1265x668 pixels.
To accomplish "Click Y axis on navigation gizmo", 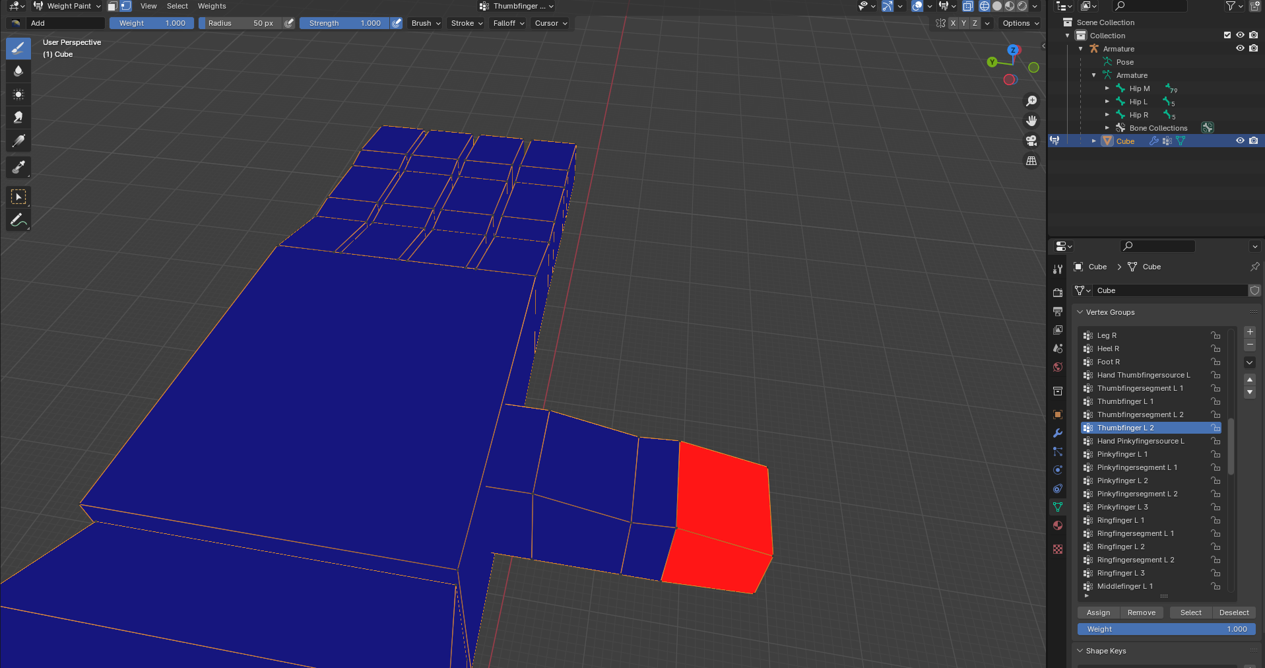I will click(992, 62).
